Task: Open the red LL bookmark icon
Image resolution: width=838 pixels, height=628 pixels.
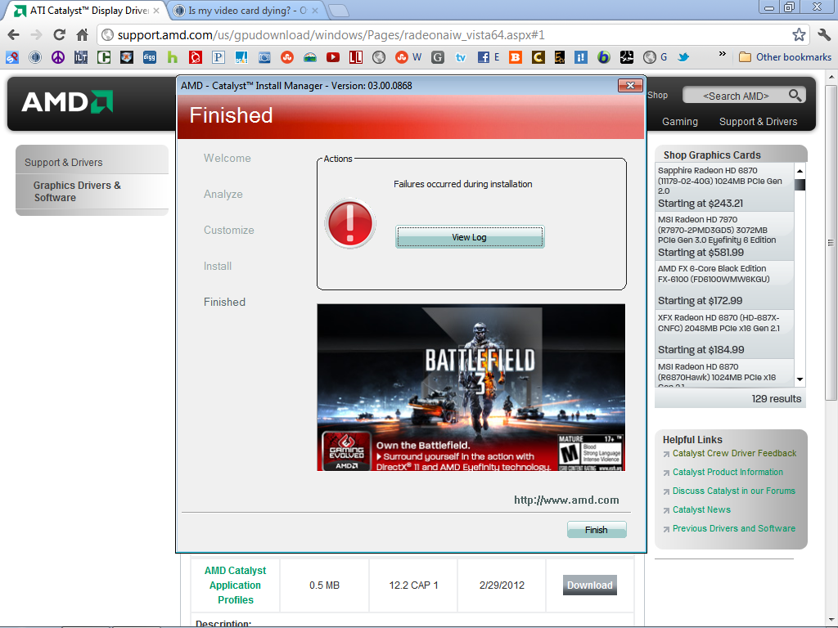Action: (x=356, y=57)
